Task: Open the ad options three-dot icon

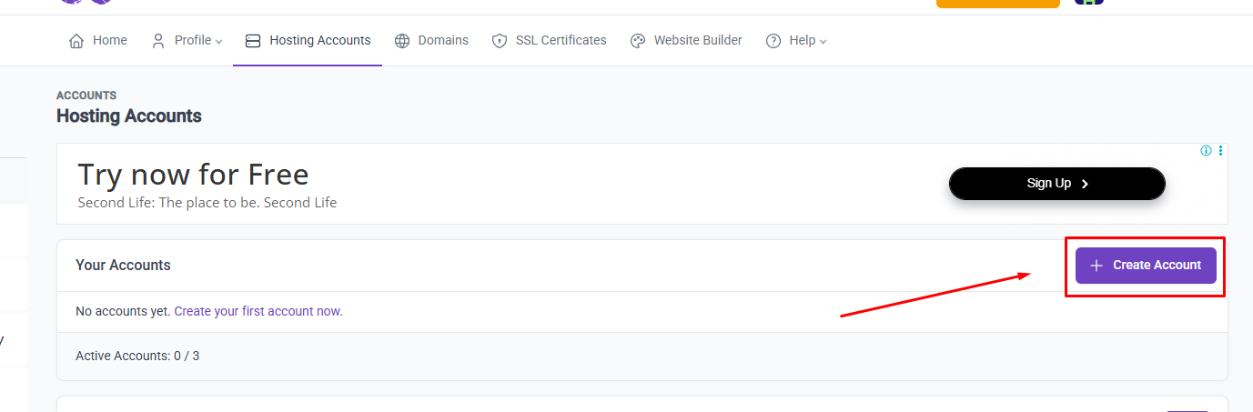Action: (x=1220, y=151)
